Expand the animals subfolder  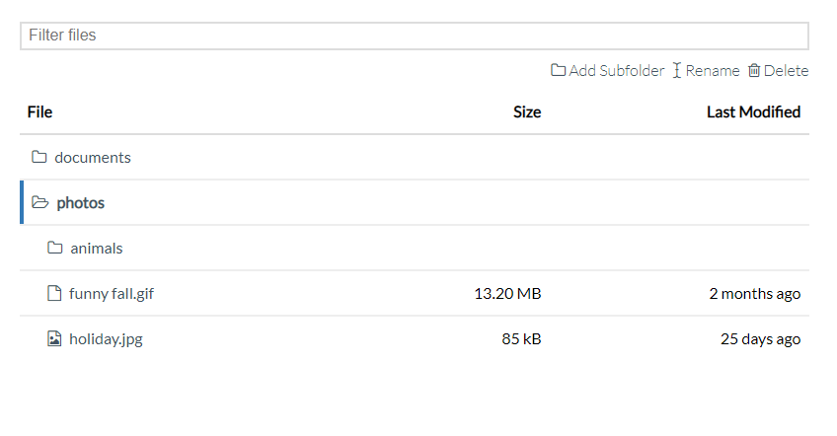[x=97, y=249]
